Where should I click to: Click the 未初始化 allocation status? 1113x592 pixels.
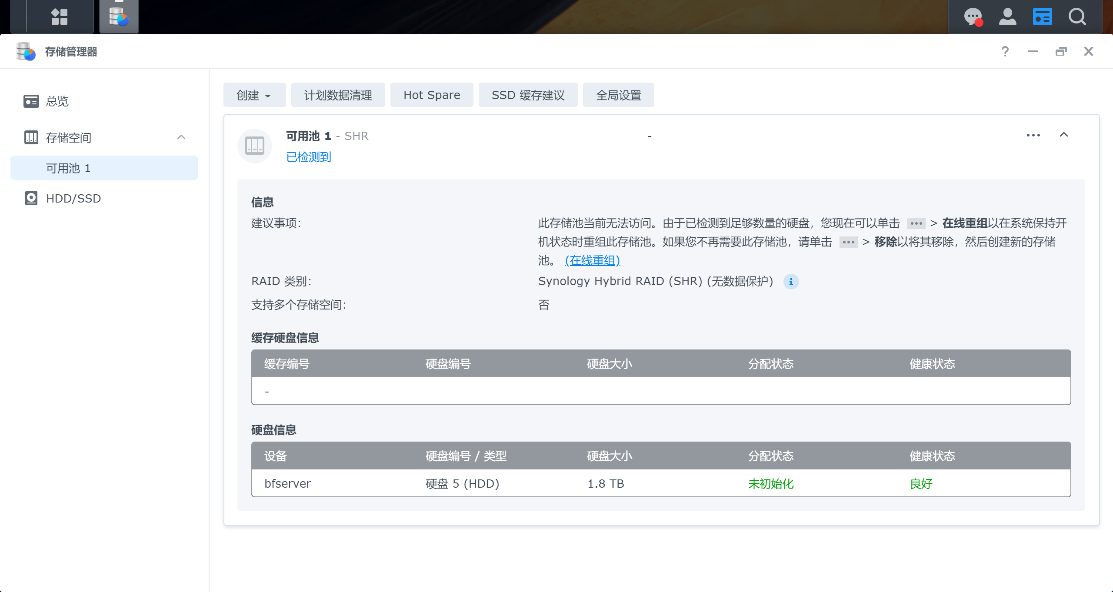tap(771, 483)
